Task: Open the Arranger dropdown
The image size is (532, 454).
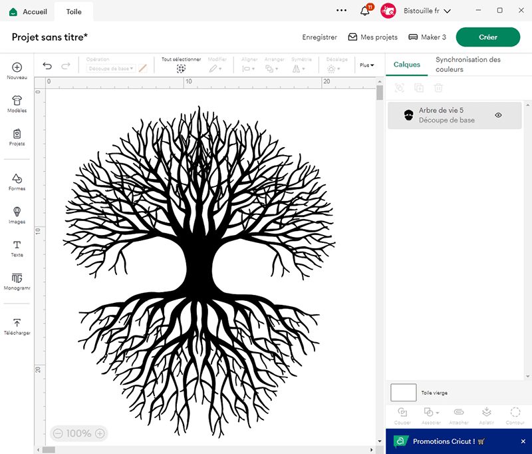Action: (272, 69)
